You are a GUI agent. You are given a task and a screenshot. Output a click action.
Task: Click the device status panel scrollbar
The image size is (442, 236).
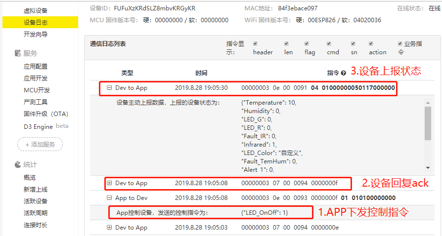[x=428, y=123]
